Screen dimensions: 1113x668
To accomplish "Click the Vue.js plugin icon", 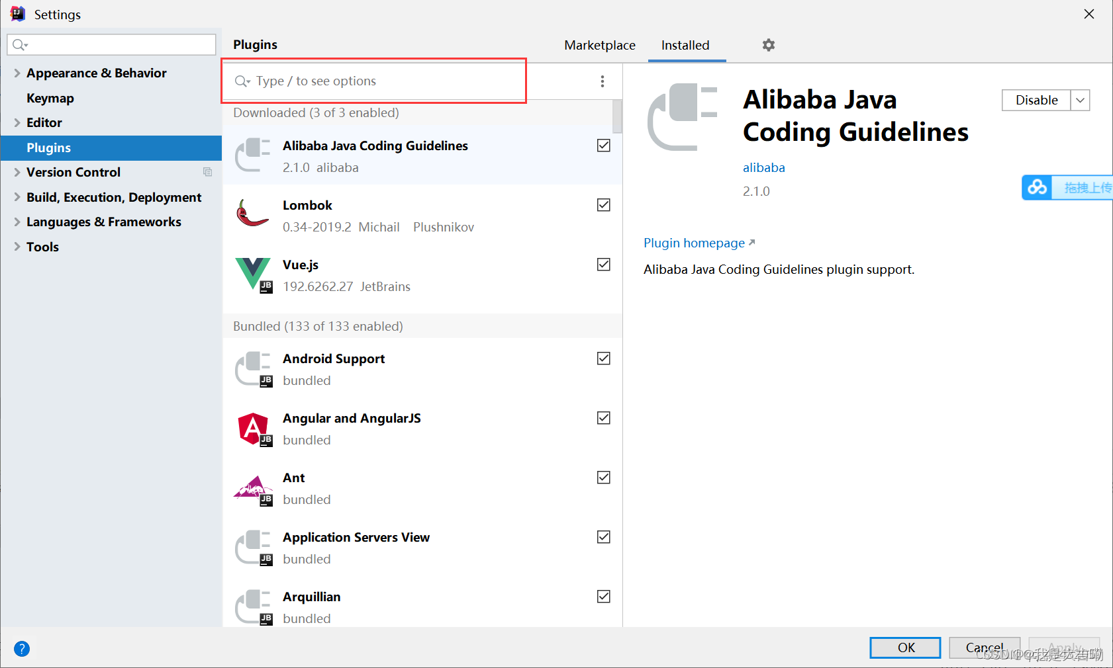I will (252, 274).
